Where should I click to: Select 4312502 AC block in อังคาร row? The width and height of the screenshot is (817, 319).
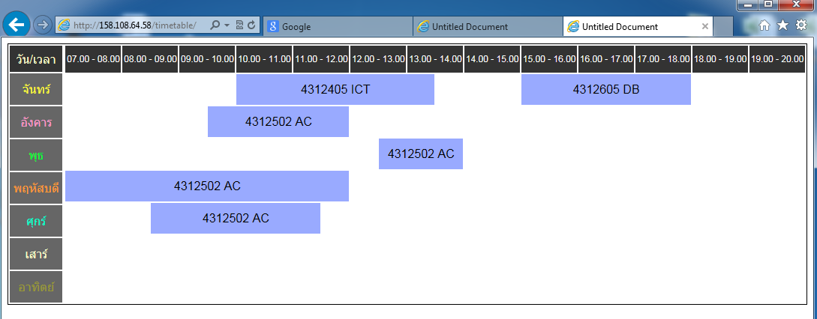pos(278,122)
